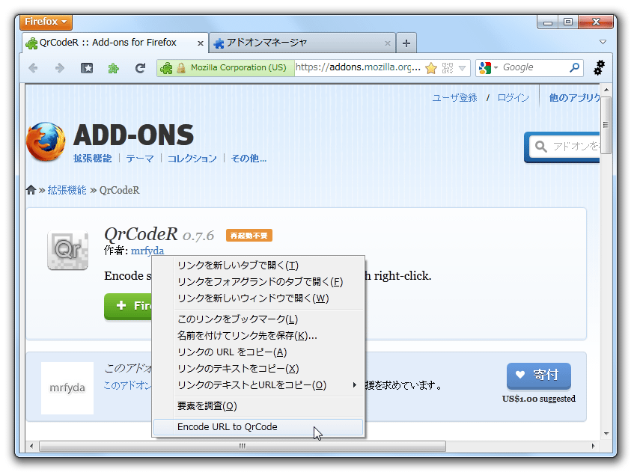Click the QrCodeR add-on icon image
This screenshot has width=634, height=475.
click(67, 250)
